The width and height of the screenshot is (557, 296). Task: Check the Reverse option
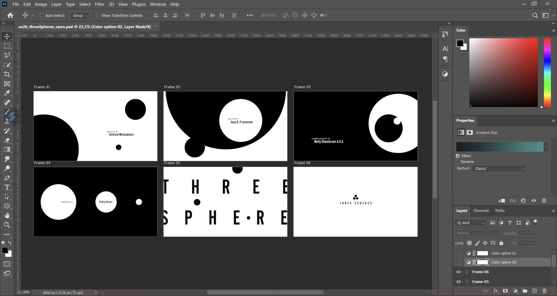coord(458,162)
